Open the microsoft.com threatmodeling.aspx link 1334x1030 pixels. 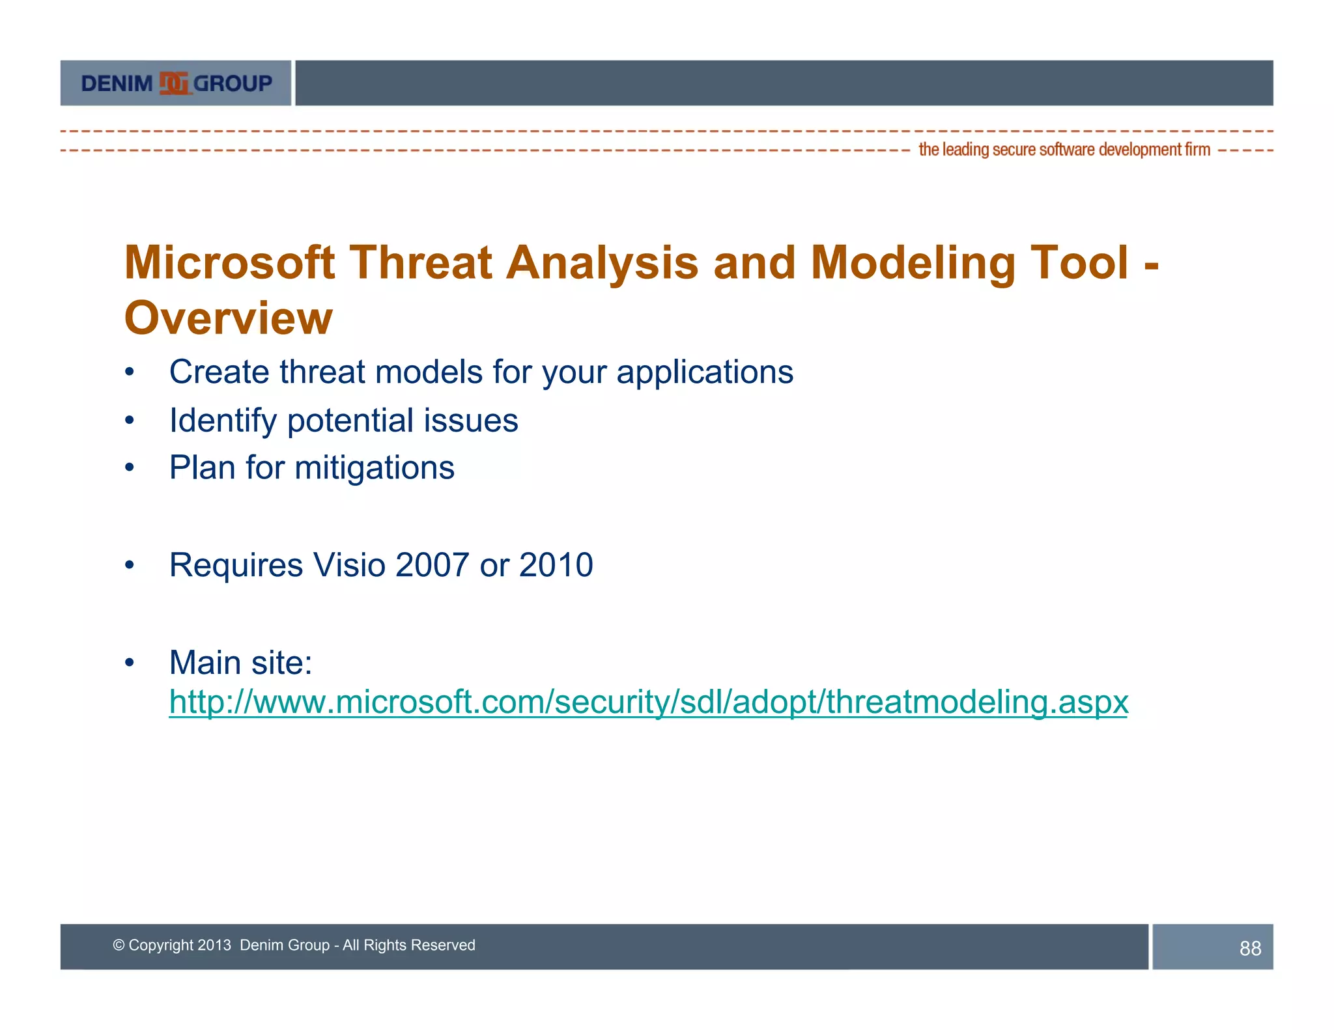point(648,702)
